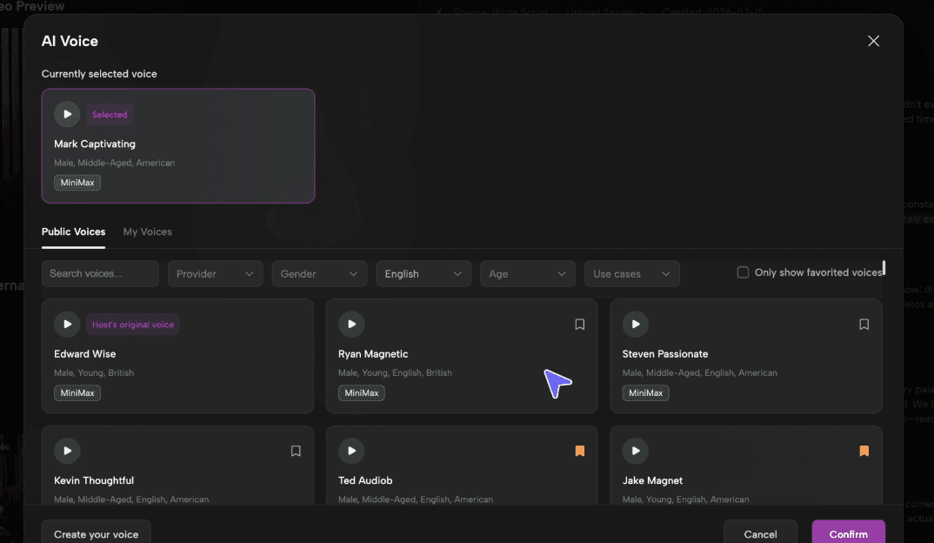Screen dimensions: 934x543
Task: Expand the Age filter dropdown
Action: click(x=528, y=273)
